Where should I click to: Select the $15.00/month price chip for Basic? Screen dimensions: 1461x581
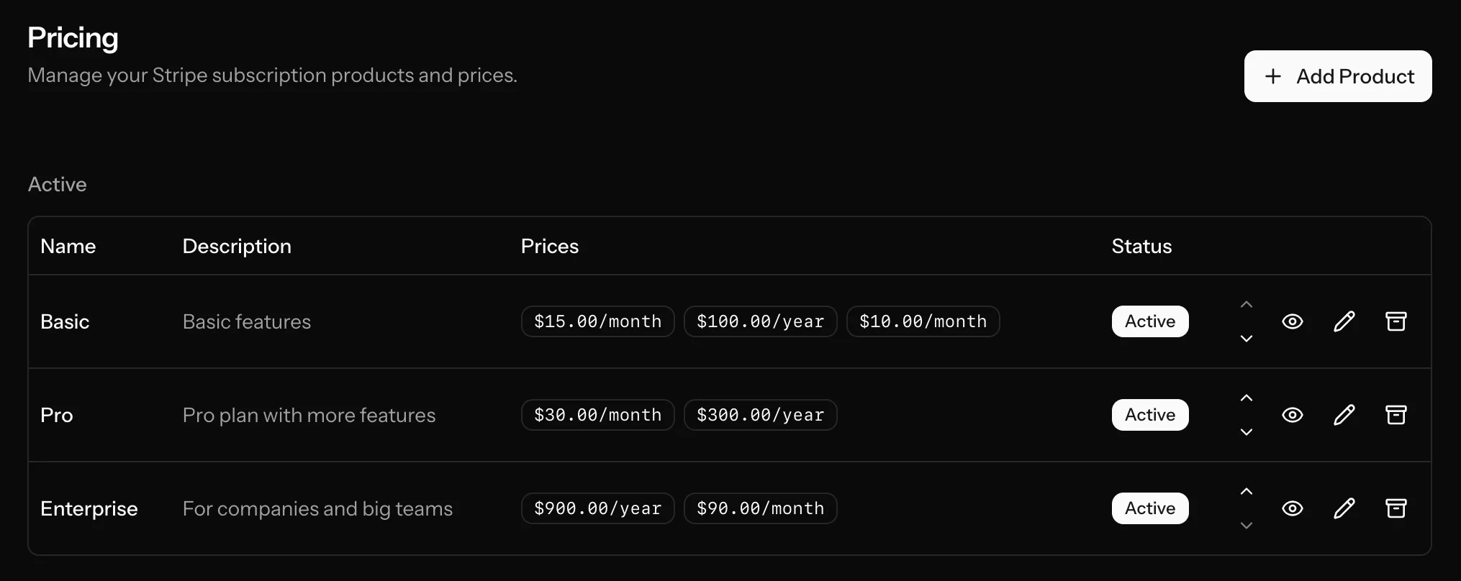597,321
